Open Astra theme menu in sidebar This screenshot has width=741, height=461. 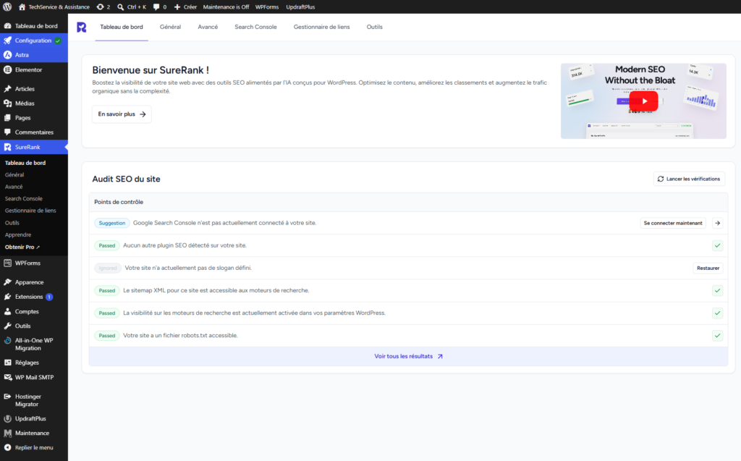click(x=33, y=55)
